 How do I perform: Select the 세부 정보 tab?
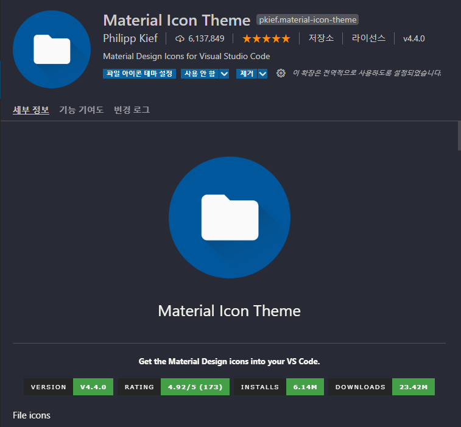(x=31, y=110)
